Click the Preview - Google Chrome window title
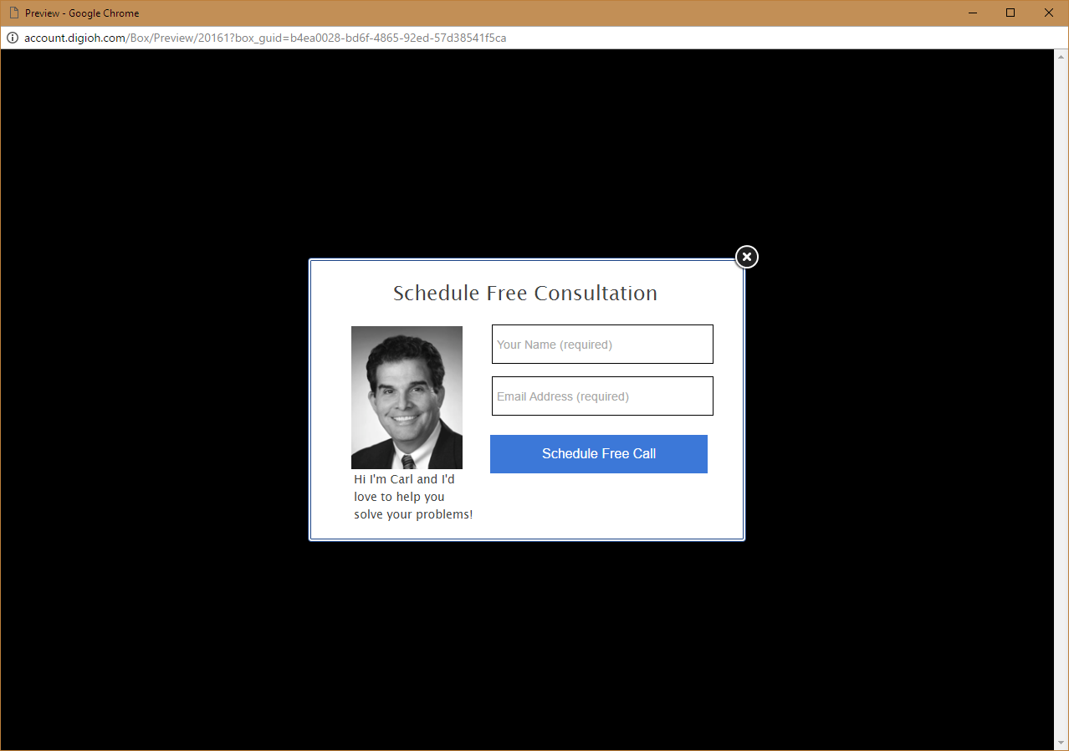 pyautogui.click(x=82, y=13)
